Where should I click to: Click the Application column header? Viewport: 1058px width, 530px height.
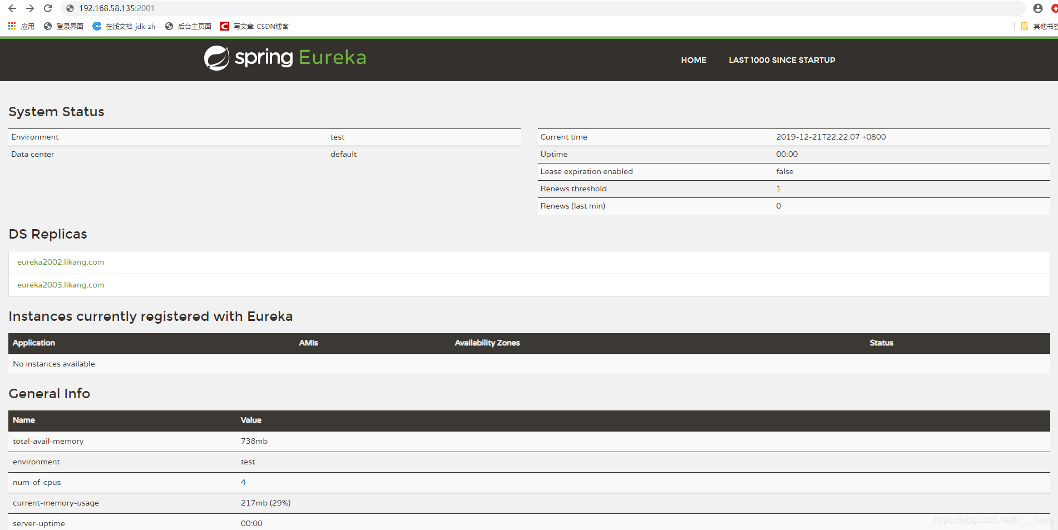point(34,343)
